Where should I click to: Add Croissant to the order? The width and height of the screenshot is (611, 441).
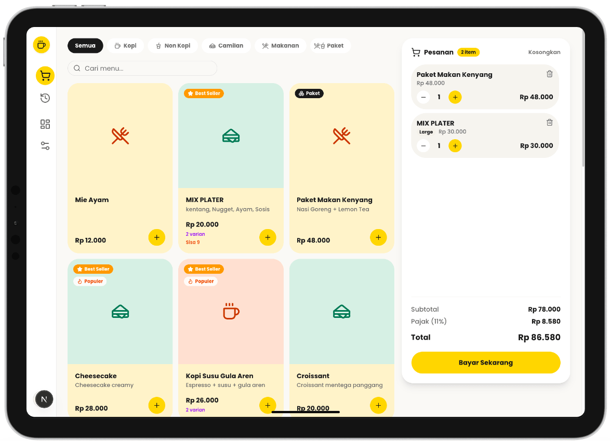[378, 405]
